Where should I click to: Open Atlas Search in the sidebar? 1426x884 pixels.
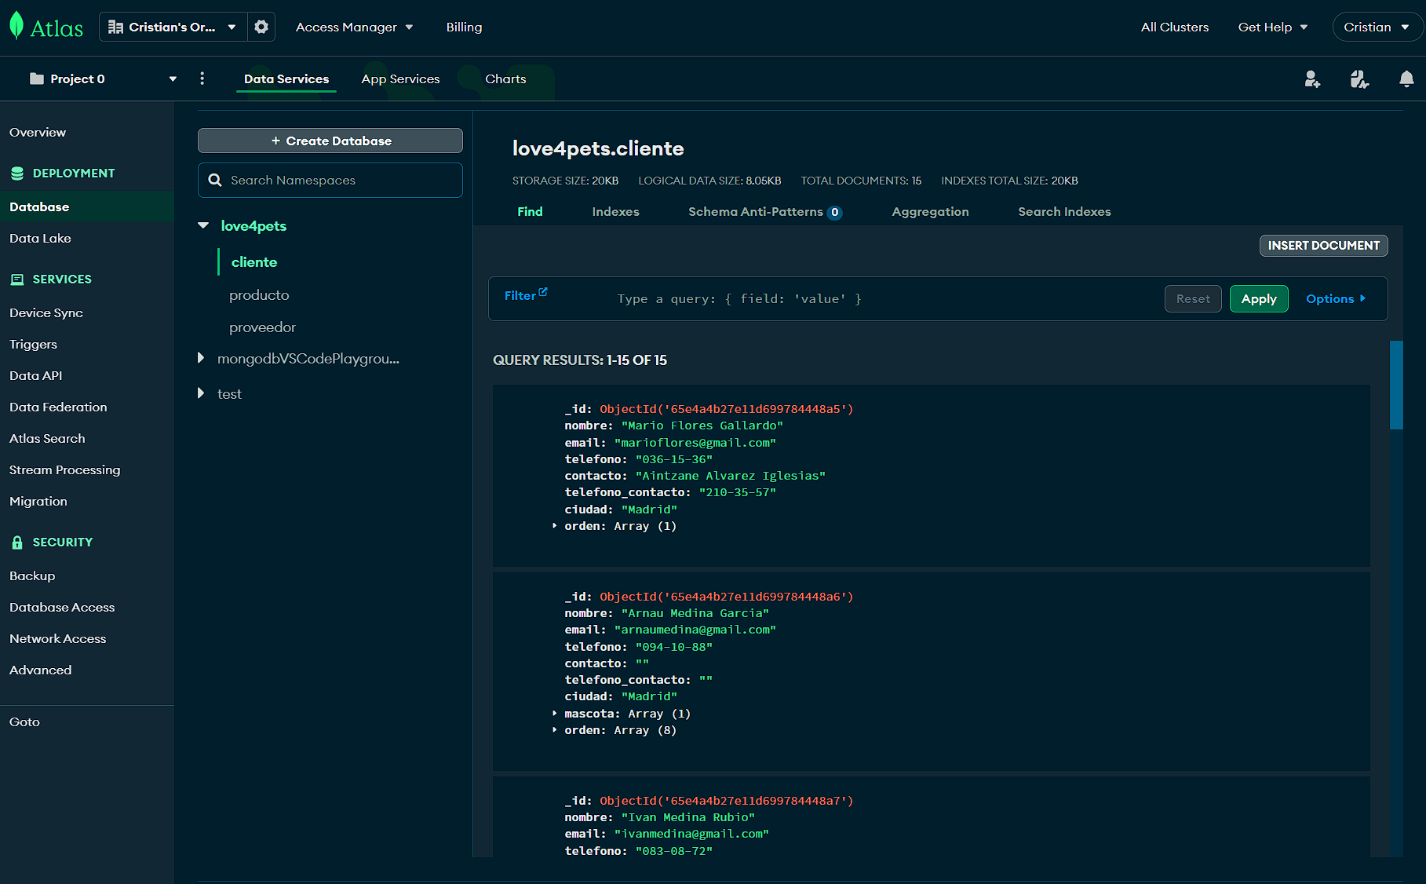click(x=47, y=438)
